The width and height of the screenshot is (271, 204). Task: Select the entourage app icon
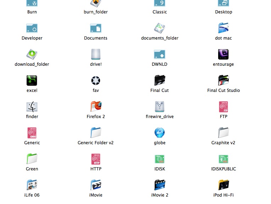(223, 54)
